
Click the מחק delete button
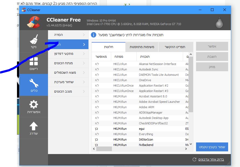[x=212, y=67]
